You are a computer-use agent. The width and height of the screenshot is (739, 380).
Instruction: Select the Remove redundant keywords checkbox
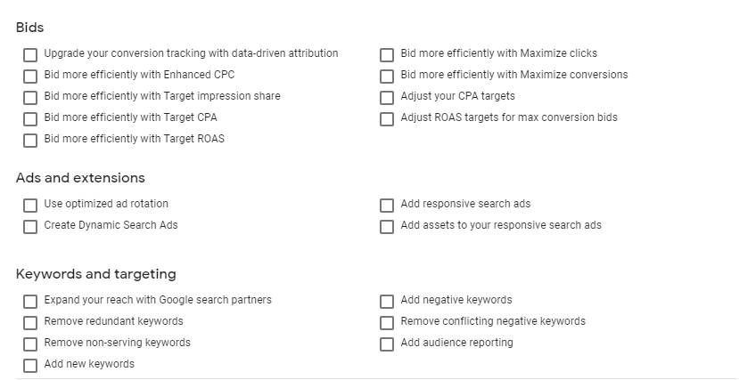(x=30, y=322)
